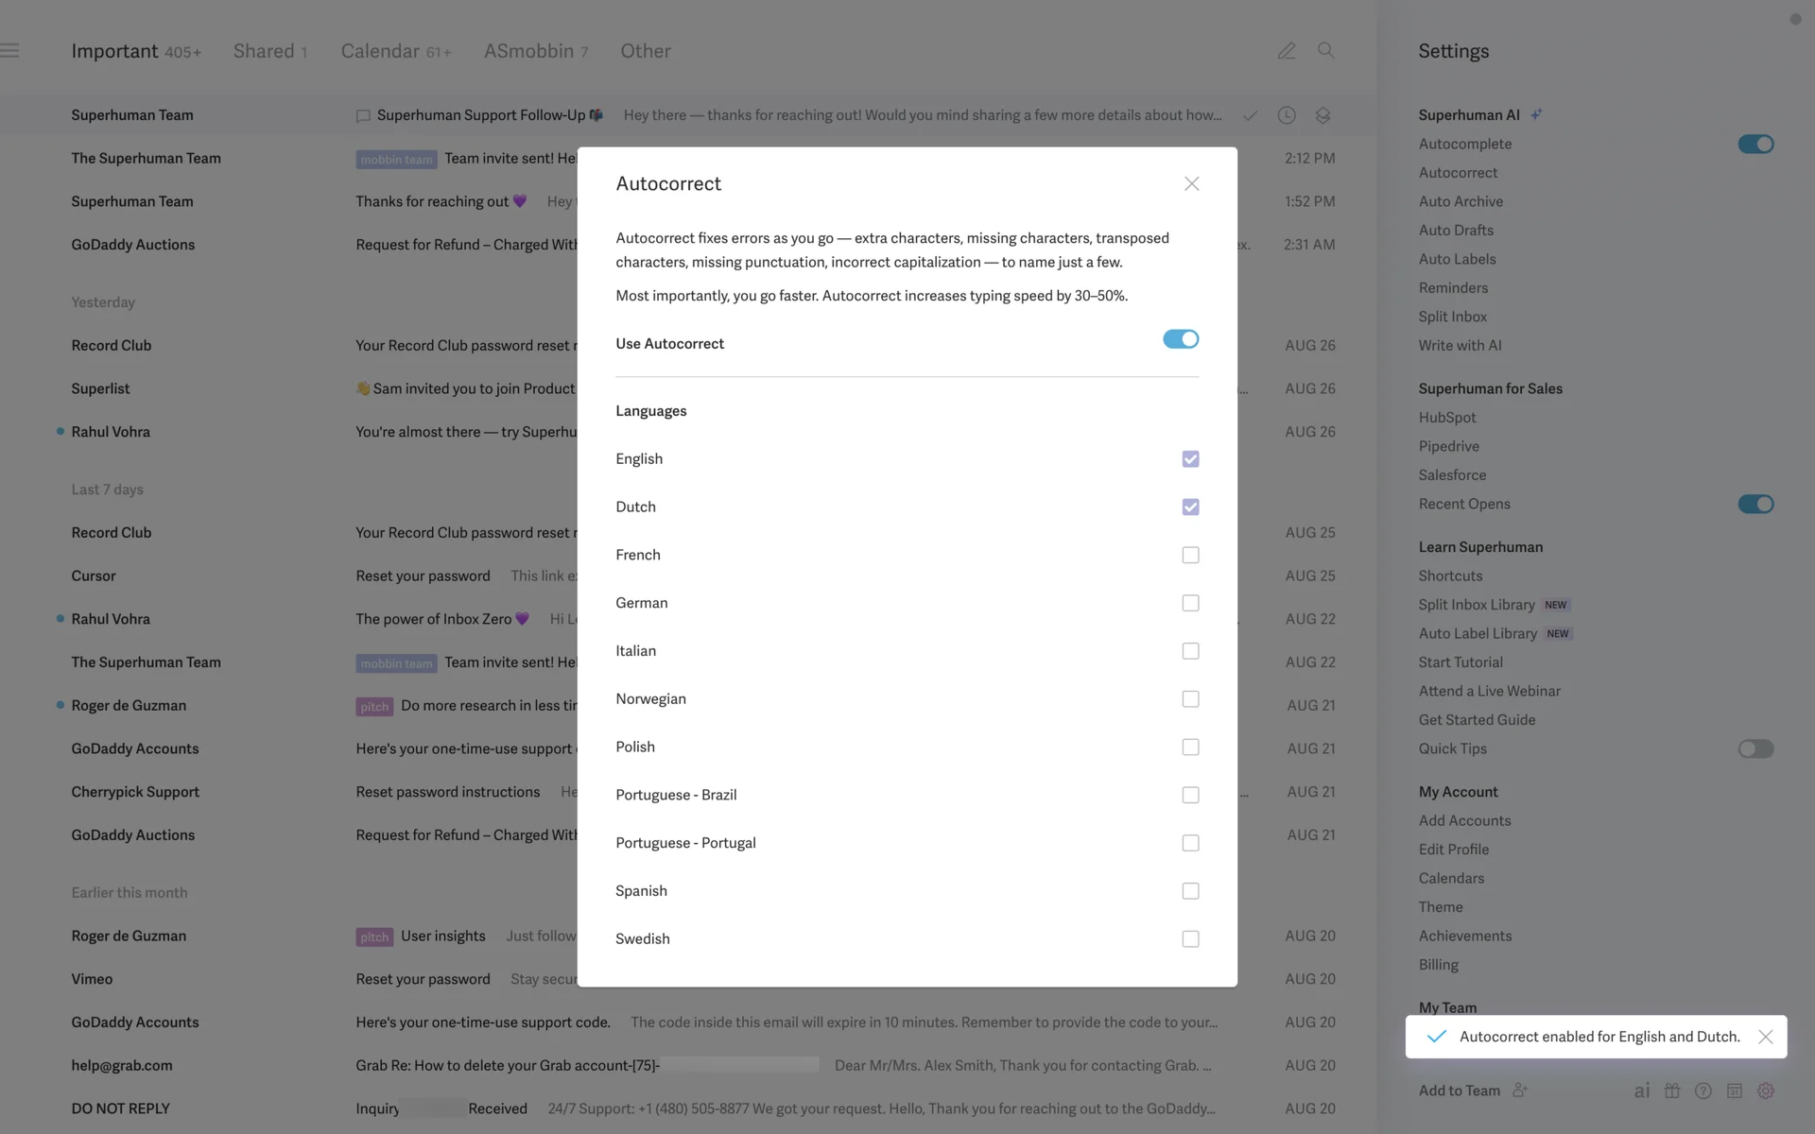Click the compose pencil icon
The image size is (1815, 1134).
(1287, 51)
